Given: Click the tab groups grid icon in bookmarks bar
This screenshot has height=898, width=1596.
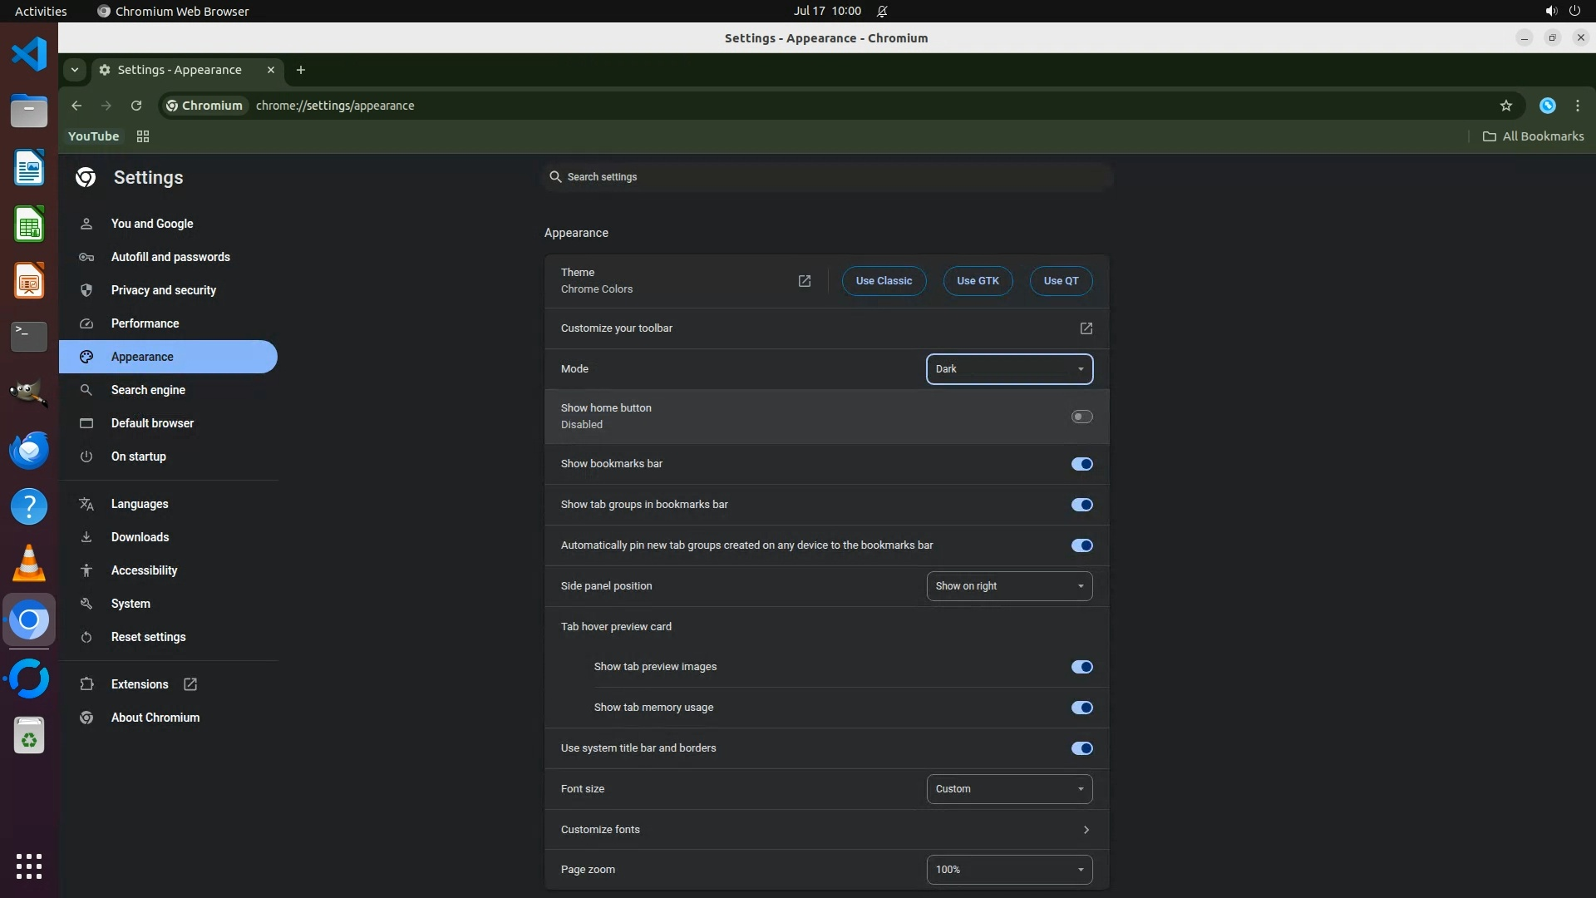Looking at the screenshot, I should click(143, 136).
